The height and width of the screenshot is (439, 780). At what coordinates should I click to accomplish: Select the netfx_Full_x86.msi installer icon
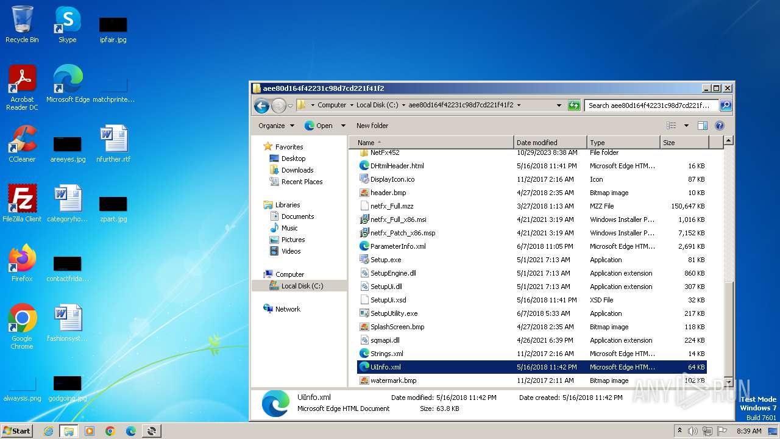(x=364, y=220)
